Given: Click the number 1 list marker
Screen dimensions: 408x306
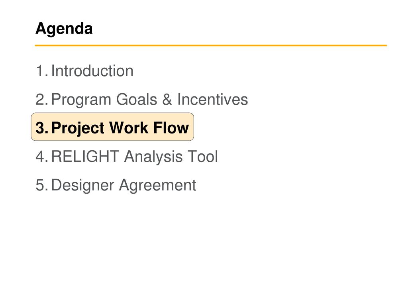Looking at the screenshot, I should click(42, 71).
